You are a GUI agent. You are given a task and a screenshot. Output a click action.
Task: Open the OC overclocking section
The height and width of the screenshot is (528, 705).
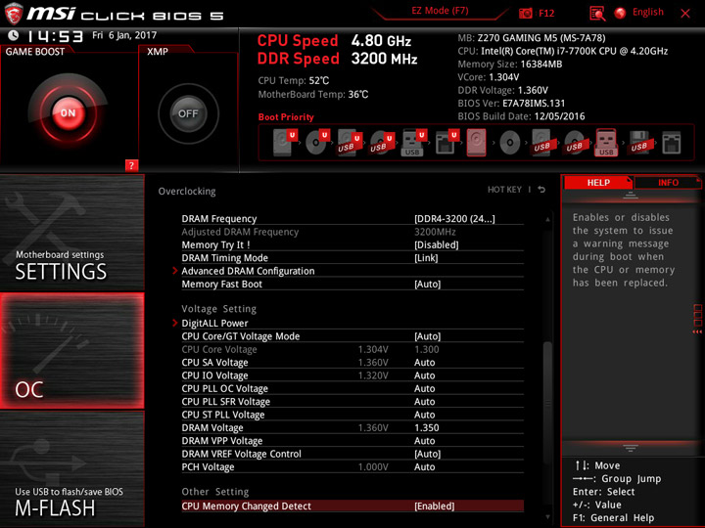pos(71,351)
